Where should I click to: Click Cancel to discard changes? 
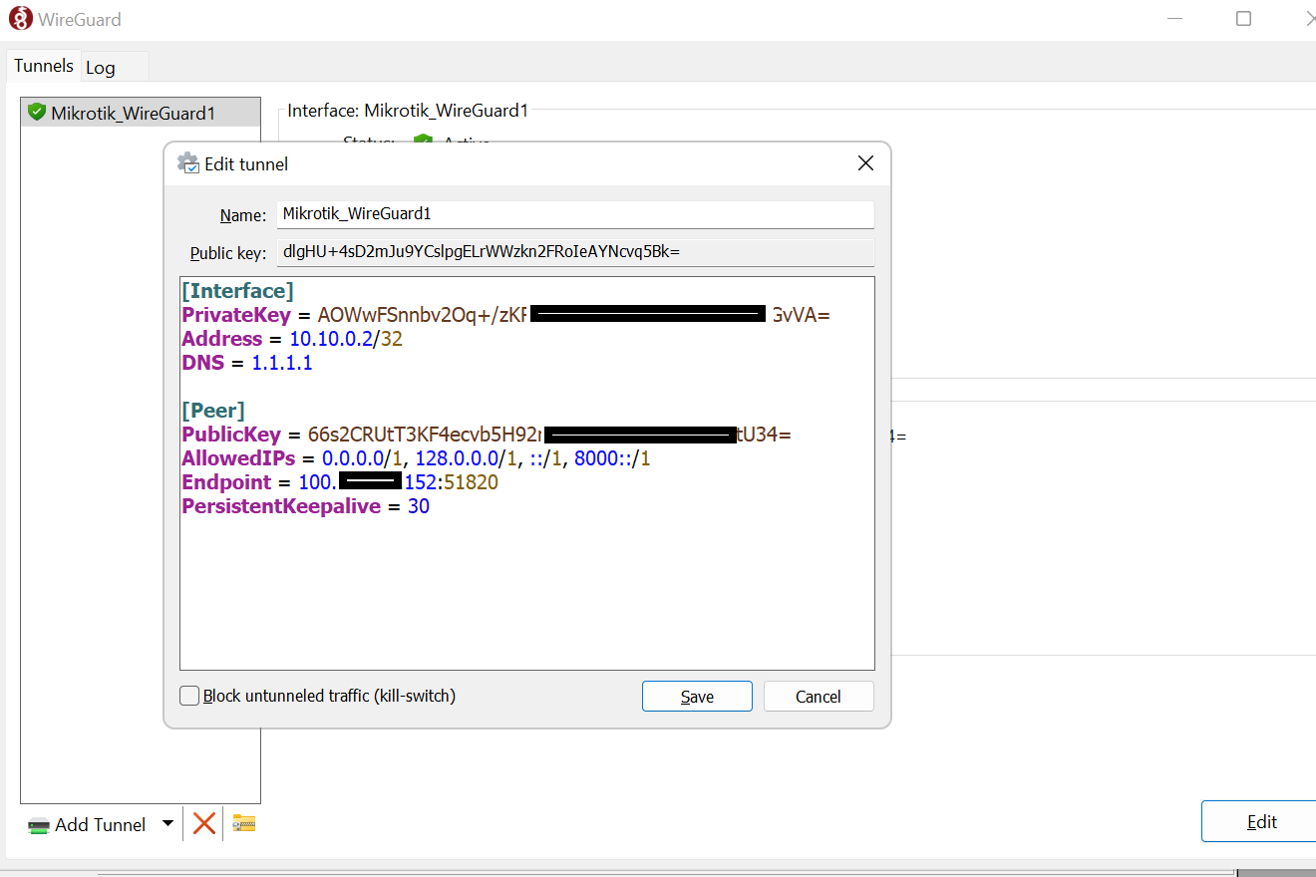click(x=818, y=696)
